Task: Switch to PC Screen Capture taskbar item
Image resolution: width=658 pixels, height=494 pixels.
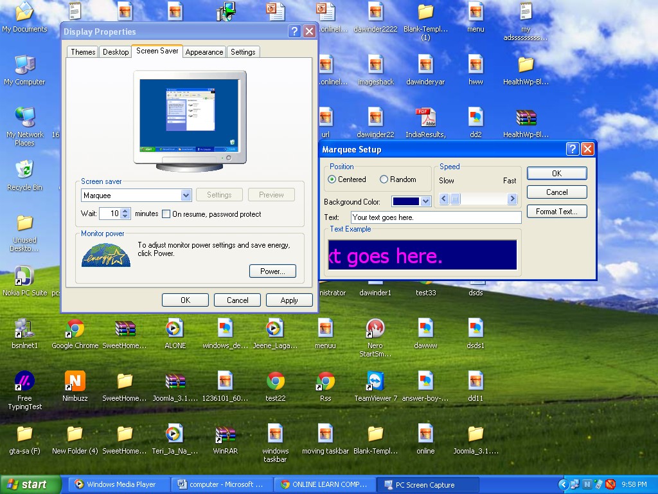Action: tap(427, 484)
